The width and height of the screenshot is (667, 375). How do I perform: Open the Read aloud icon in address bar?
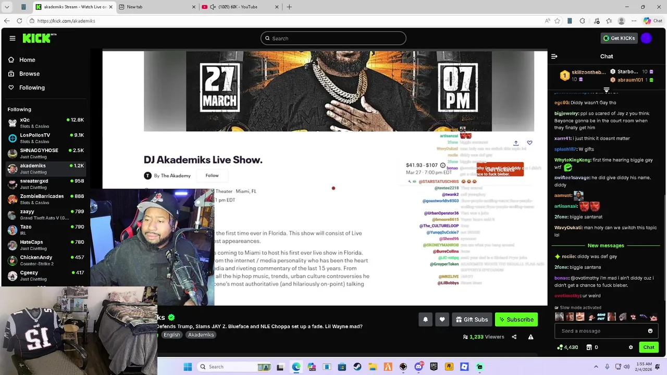547,21
